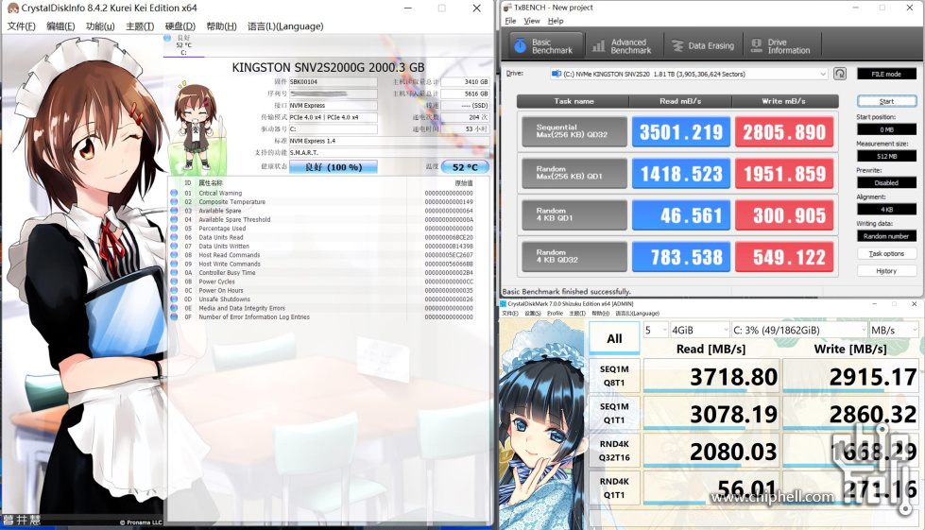
Task: Open the 编辑(E) menu in CrystalDiskInfo
Action: (60, 26)
